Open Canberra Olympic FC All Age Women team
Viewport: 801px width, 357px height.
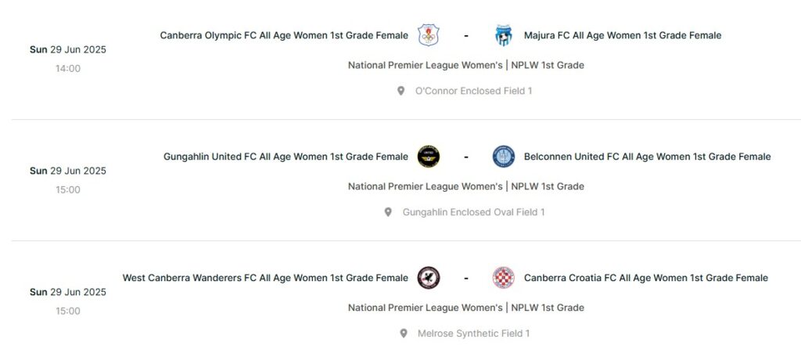click(x=284, y=35)
